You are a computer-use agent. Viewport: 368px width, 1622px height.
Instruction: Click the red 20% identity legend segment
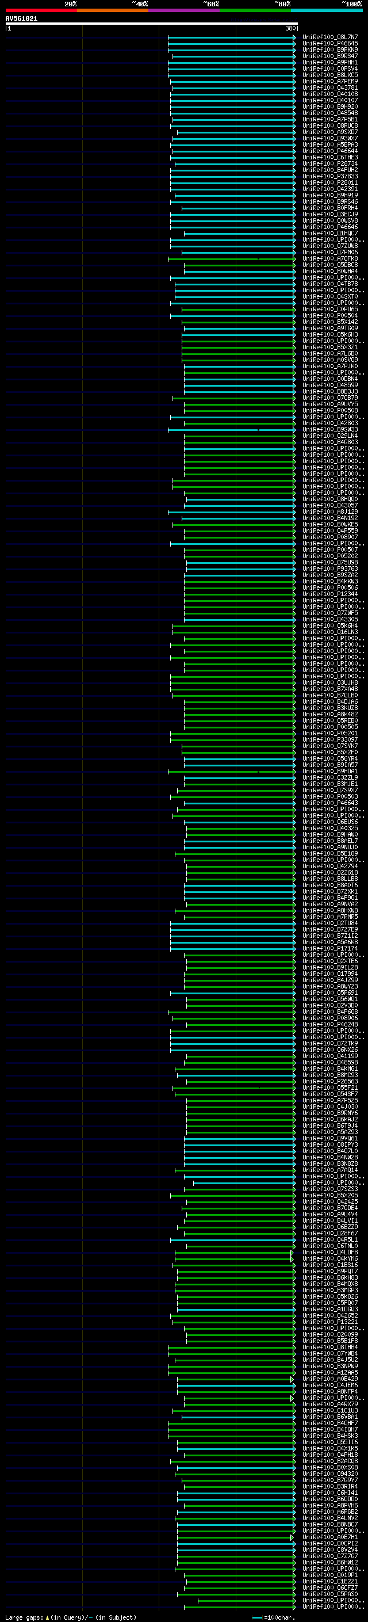(x=41, y=10)
